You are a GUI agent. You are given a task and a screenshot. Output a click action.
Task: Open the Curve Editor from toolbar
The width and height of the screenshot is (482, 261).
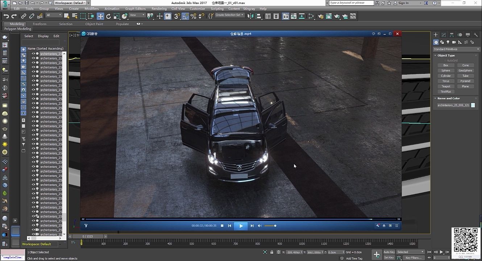[x=294, y=16]
